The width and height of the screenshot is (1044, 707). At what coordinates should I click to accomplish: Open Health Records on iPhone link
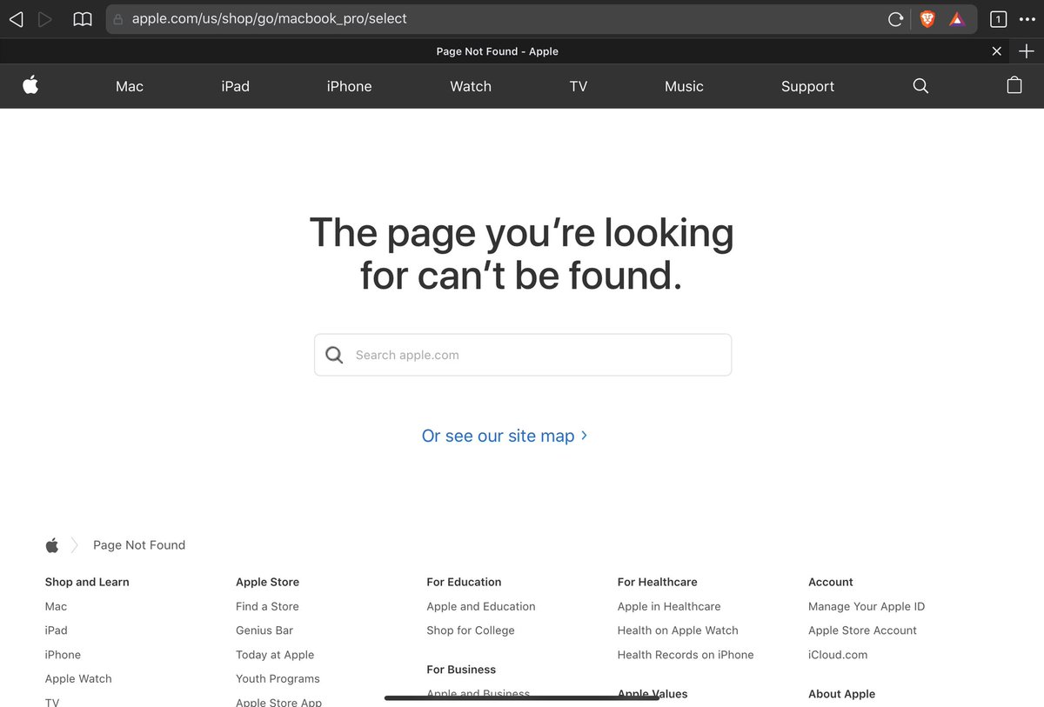pos(686,655)
